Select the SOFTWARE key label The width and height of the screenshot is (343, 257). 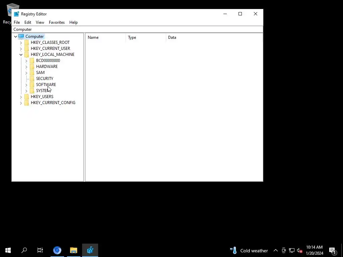(x=46, y=85)
